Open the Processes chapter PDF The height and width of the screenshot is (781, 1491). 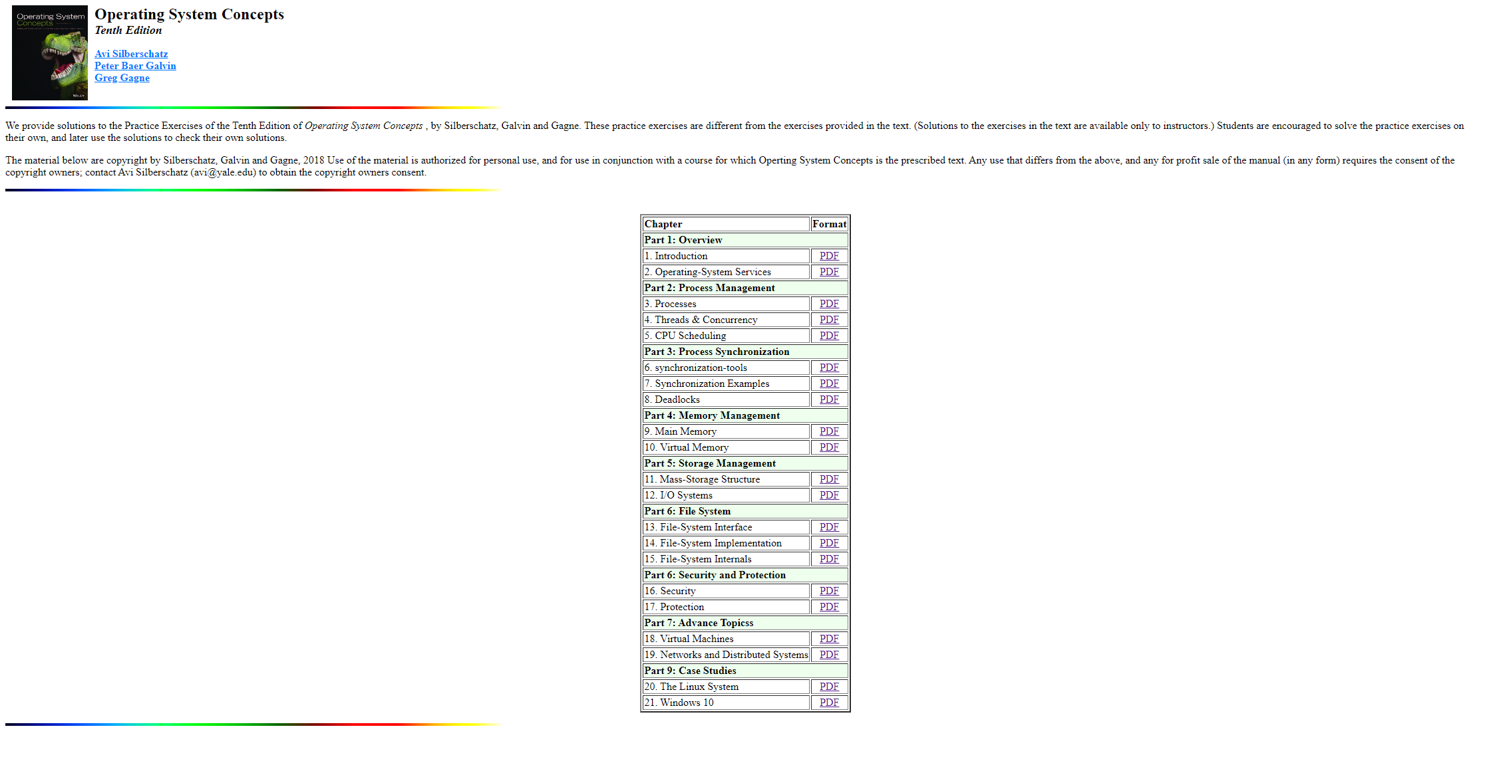pos(829,303)
